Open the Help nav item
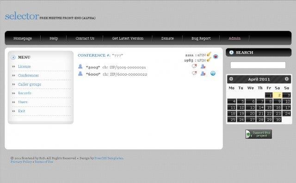Image resolution: width=296 pixels, height=183 pixels. tap(54, 38)
